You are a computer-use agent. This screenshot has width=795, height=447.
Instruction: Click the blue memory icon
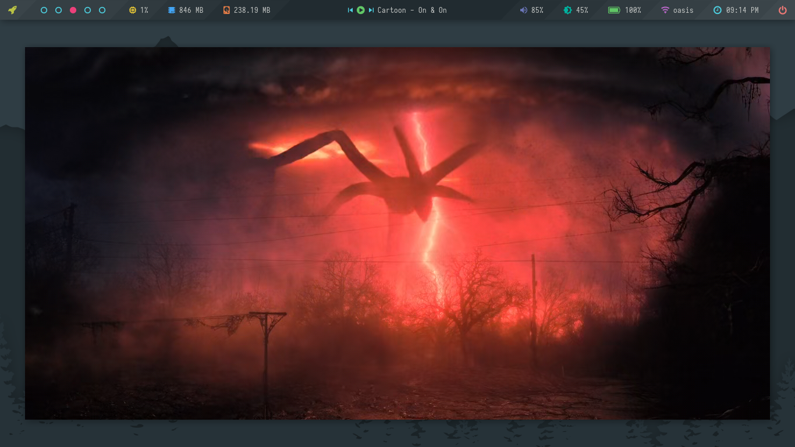point(171,10)
